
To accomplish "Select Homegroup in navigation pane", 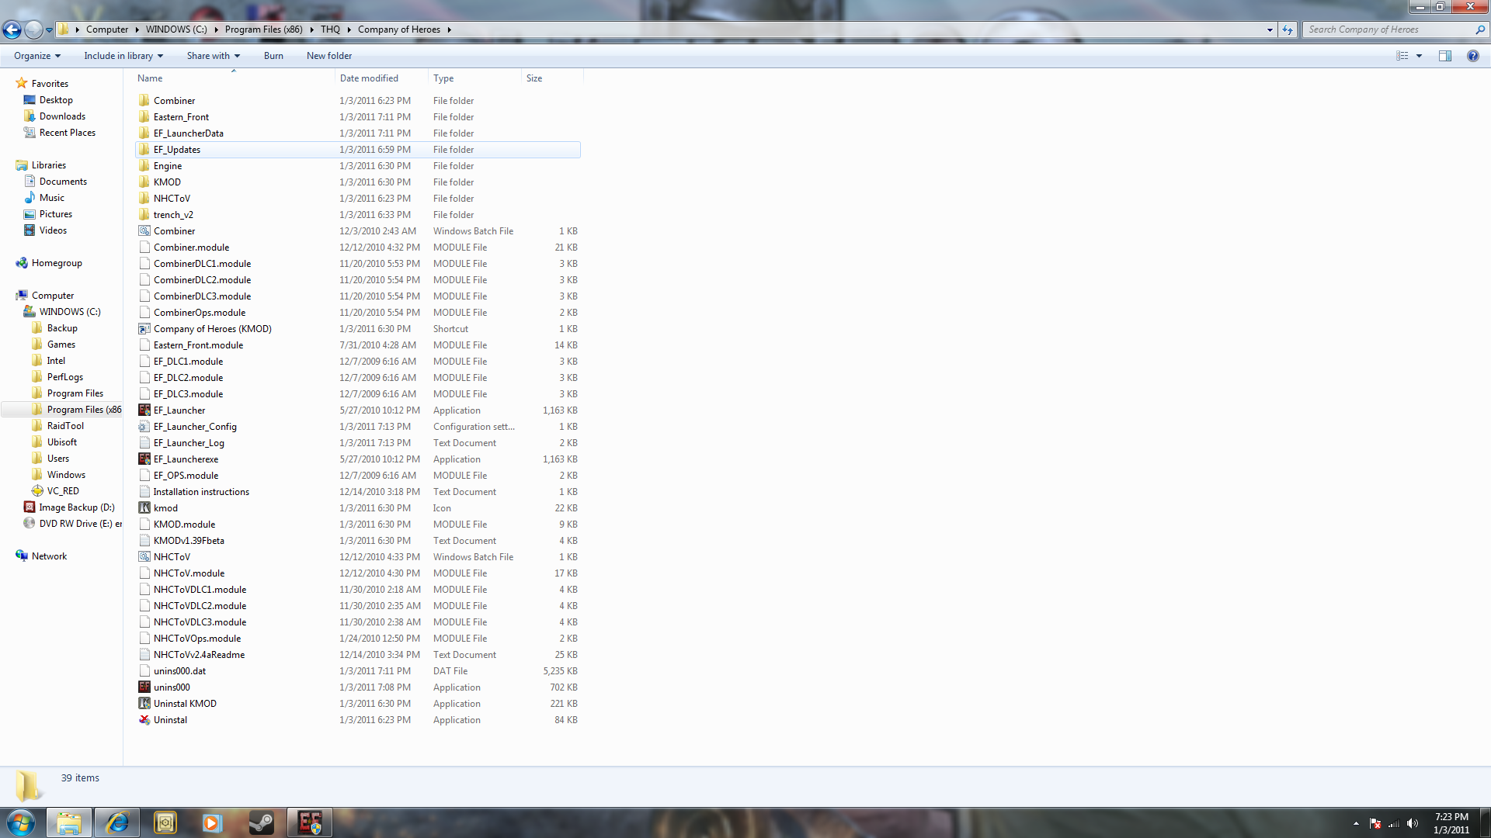I will (x=57, y=263).
